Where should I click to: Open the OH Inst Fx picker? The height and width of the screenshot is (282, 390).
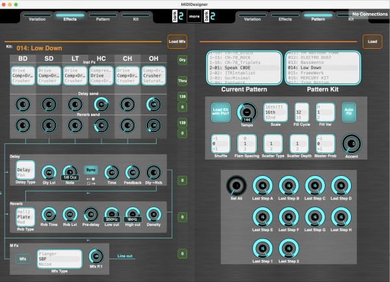point(153,76)
